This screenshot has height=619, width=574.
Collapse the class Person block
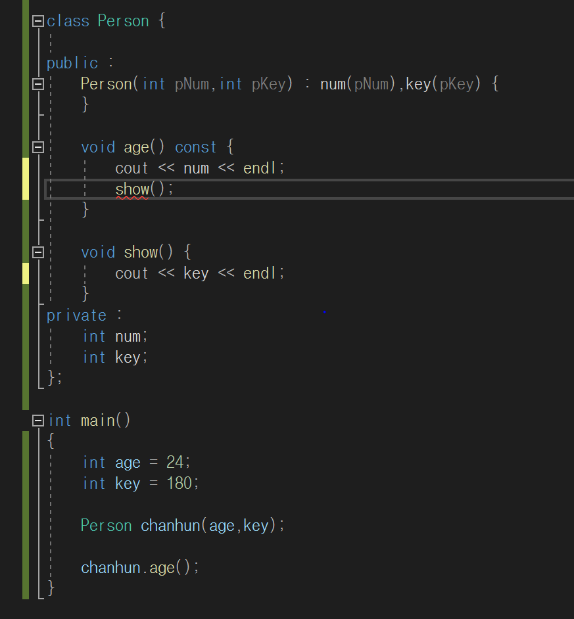pos(38,21)
